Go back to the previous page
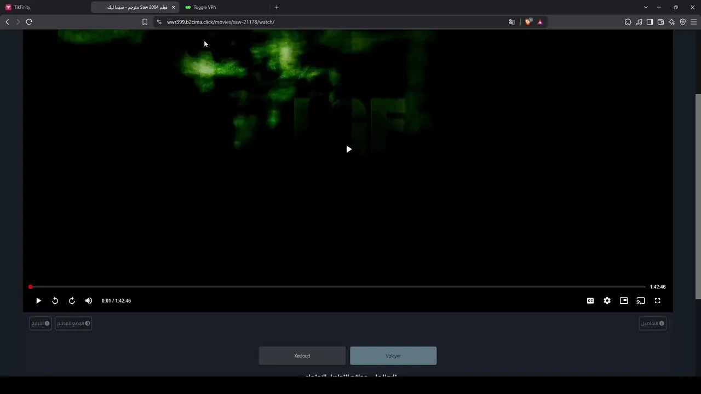This screenshot has width=701, height=394. click(x=7, y=22)
